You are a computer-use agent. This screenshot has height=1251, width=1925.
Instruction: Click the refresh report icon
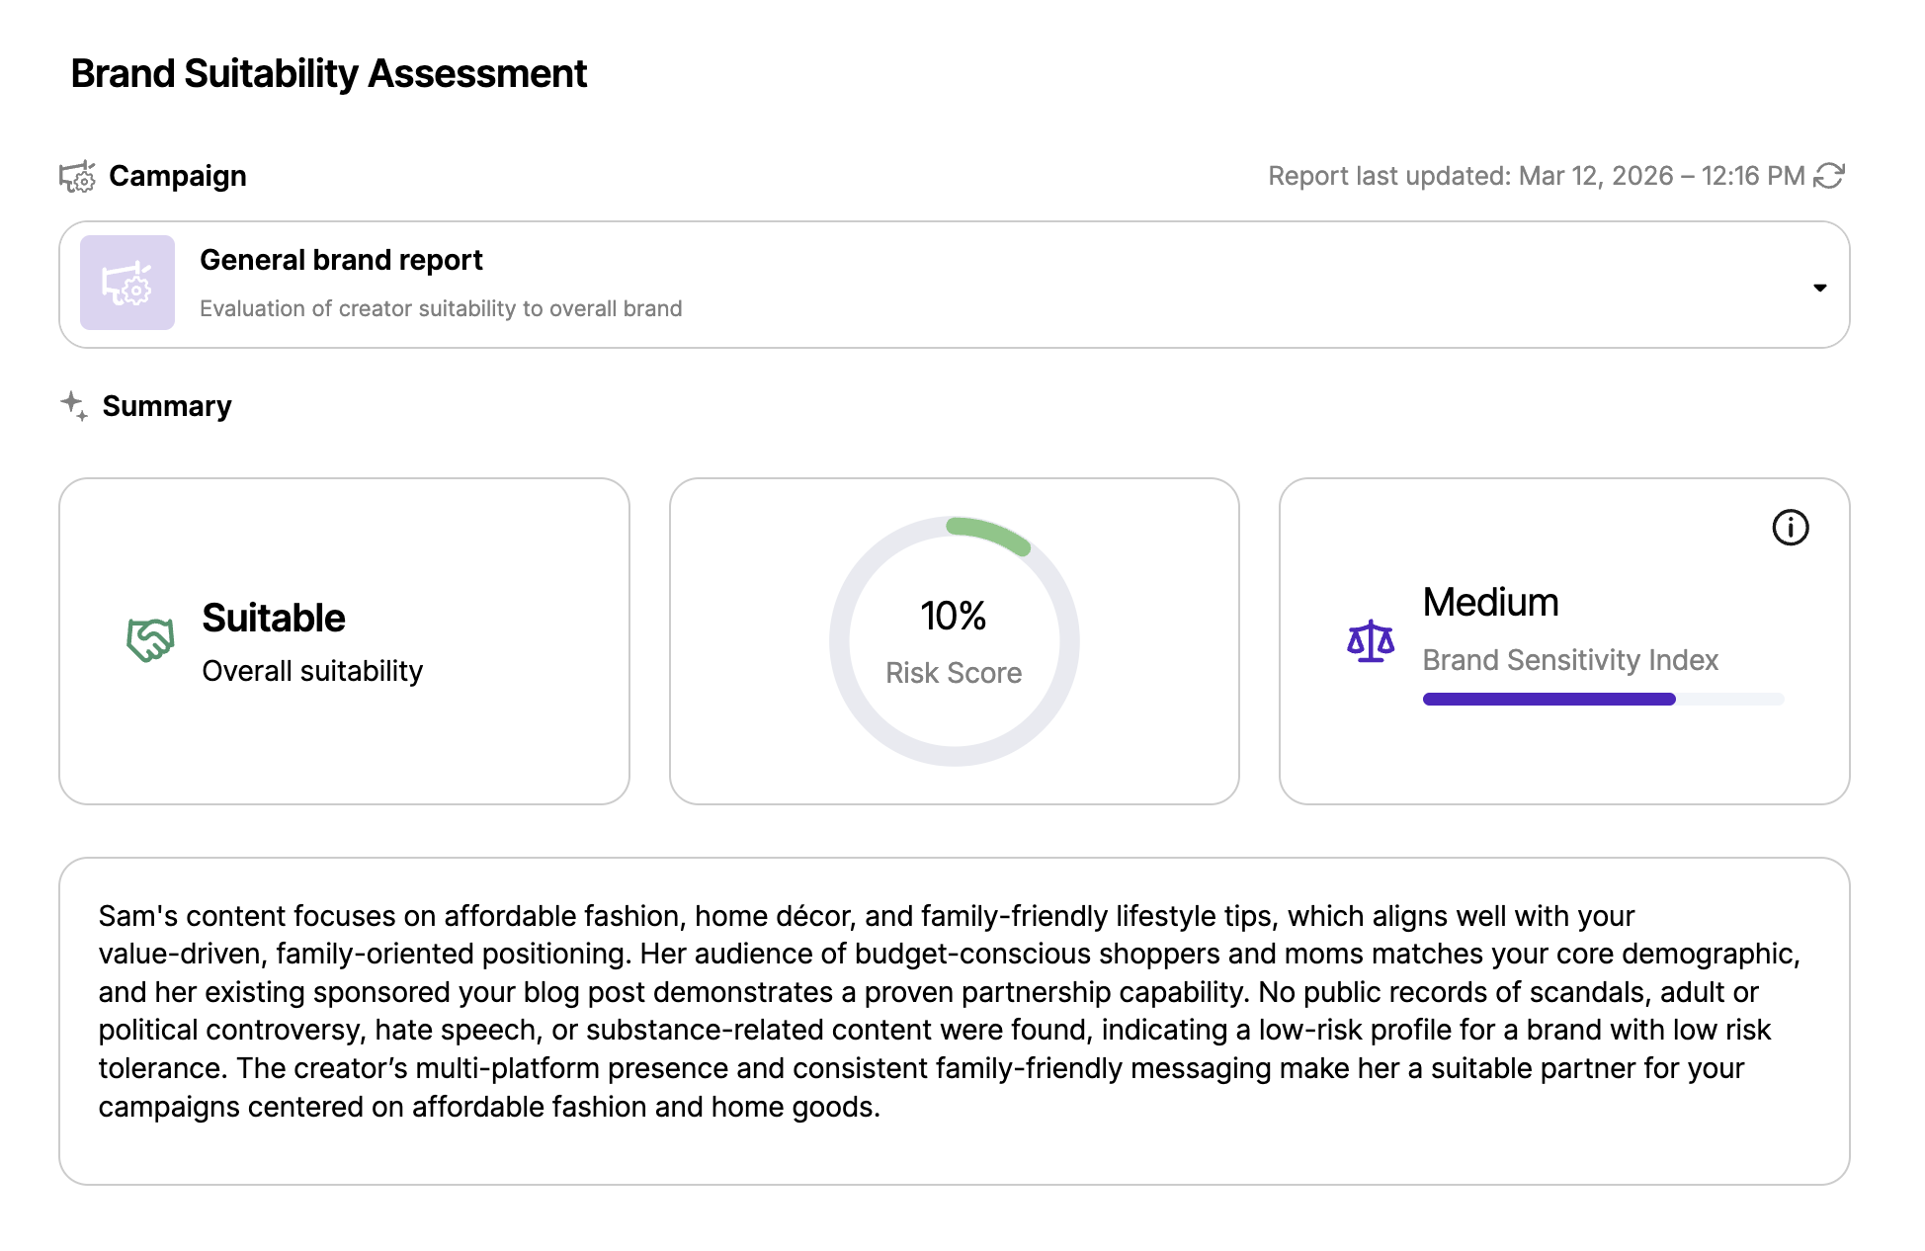pos(1829,176)
